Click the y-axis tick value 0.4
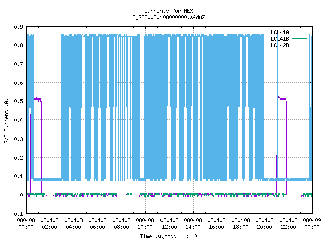Viewport: 322px width, 241px height. [x=18, y=120]
